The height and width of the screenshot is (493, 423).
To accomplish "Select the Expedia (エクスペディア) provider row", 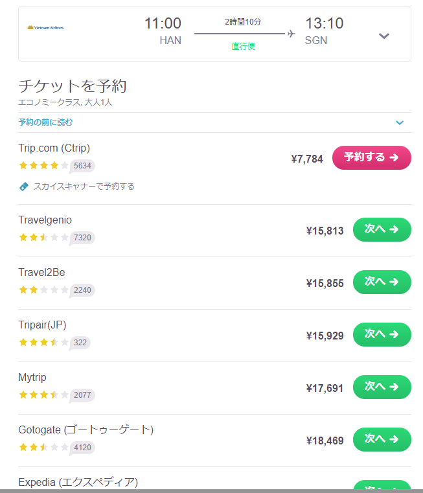I will coord(214,480).
